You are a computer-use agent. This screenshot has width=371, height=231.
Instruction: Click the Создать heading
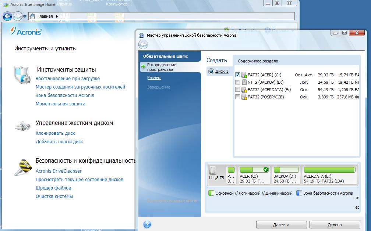(216, 60)
